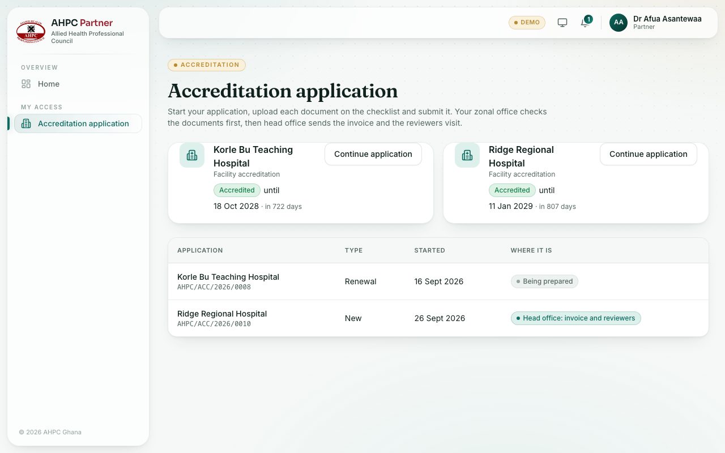This screenshot has height=453, width=725.
Task: Click the TYPE column header
Action: click(354, 250)
